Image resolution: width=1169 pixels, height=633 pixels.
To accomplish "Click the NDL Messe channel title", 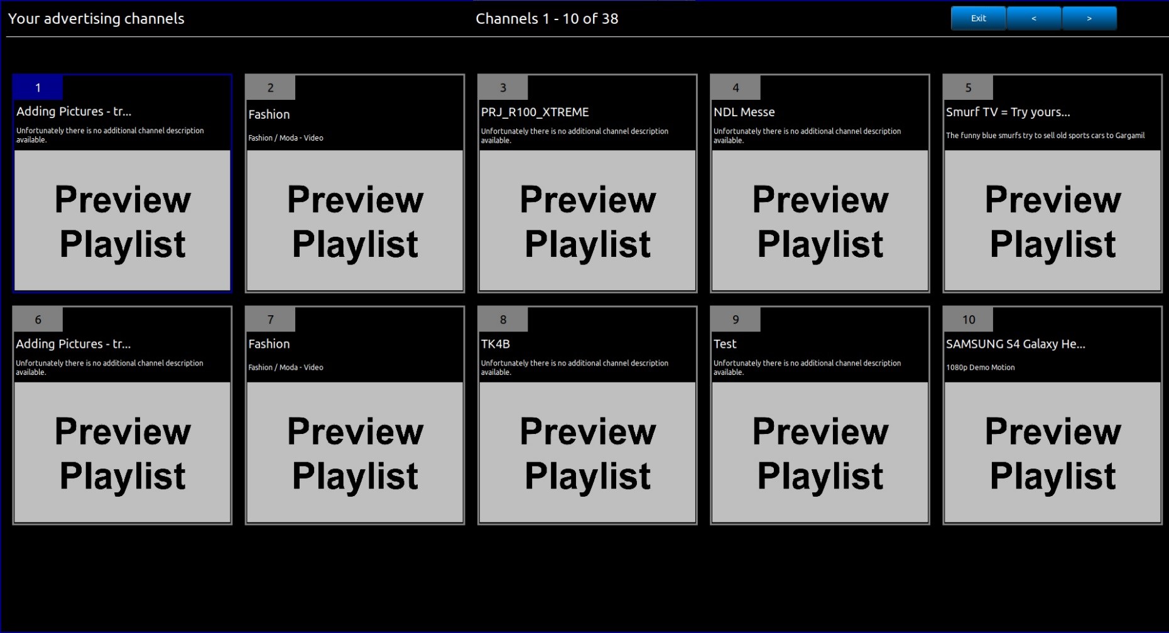I will tap(744, 112).
